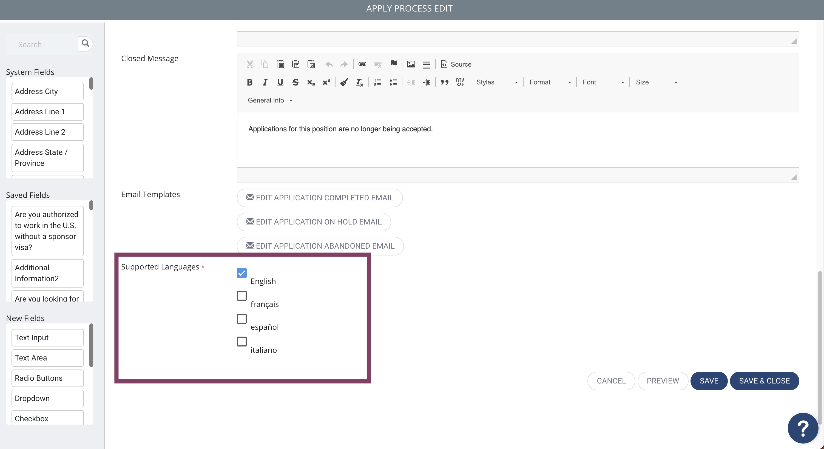Image resolution: width=824 pixels, height=449 pixels.
Task: Click the Cancel button
Action: tap(611, 381)
